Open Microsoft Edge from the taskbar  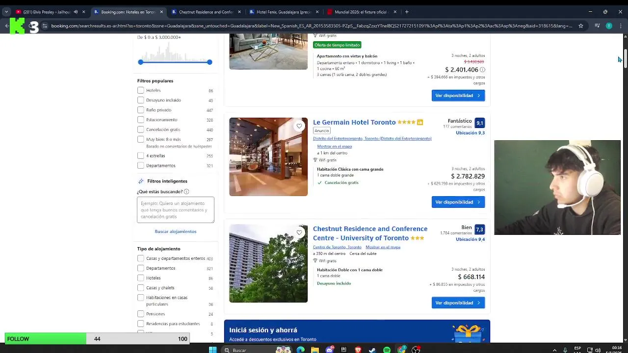300,350
